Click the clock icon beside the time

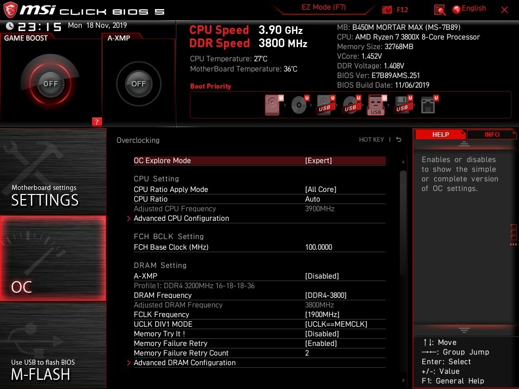point(10,26)
